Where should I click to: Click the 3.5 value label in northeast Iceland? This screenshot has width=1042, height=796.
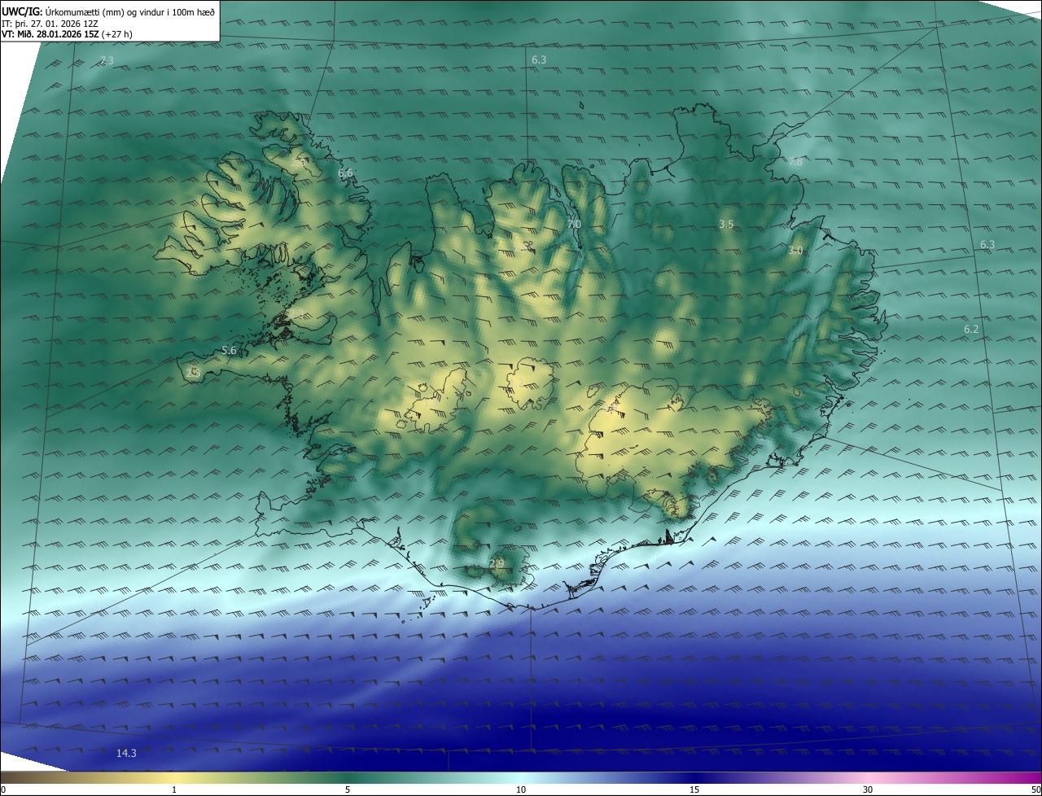(x=727, y=224)
